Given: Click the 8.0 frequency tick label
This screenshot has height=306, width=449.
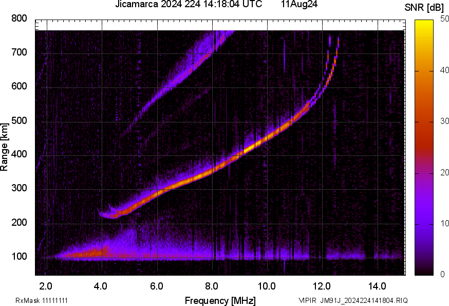Looking at the screenshot, I should tap(212, 286).
